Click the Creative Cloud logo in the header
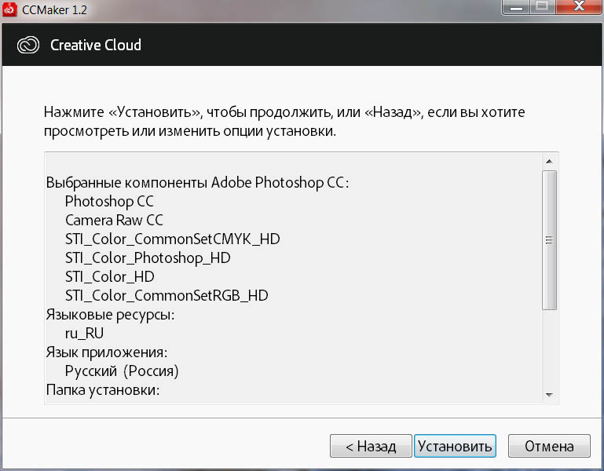 (28, 45)
